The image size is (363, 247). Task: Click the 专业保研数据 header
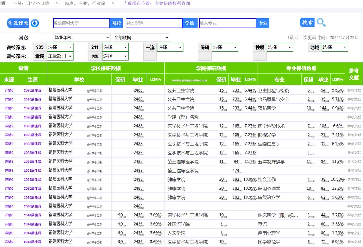coord(301,68)
